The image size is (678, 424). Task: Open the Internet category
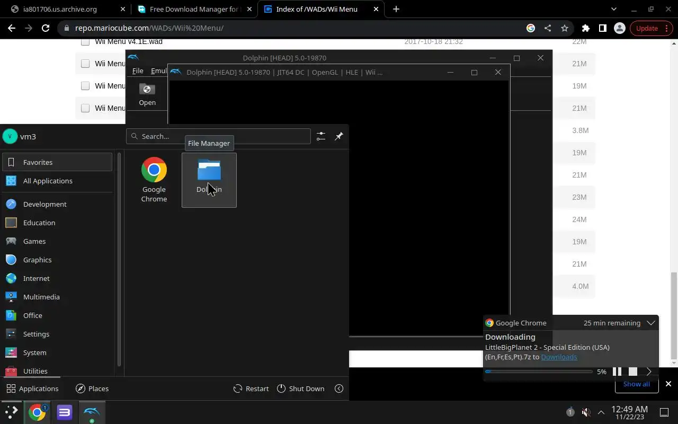click(x=57, y=278)
